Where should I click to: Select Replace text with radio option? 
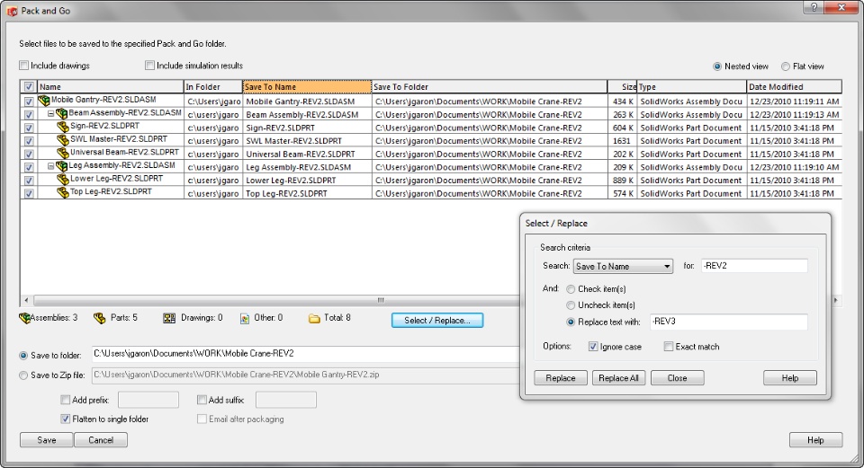click(571, 322)
